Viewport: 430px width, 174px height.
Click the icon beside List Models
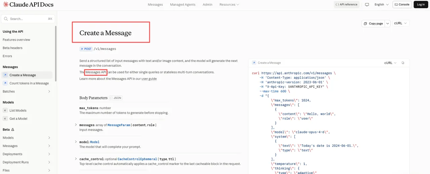[x=5, y=110]
